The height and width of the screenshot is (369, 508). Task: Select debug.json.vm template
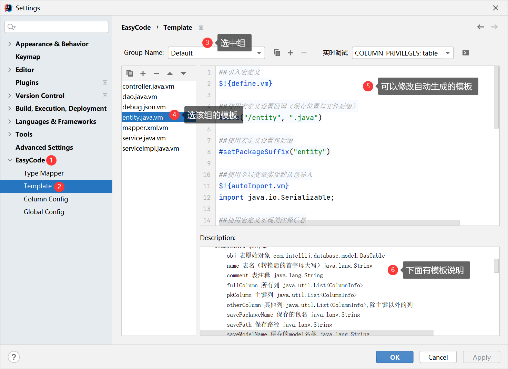coord(144,107)
